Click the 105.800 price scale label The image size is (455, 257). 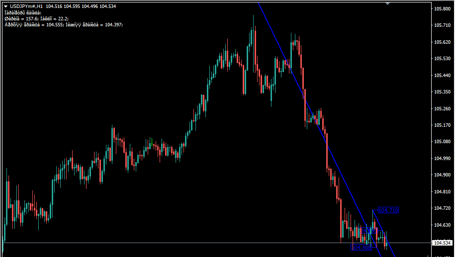(442, 9)
